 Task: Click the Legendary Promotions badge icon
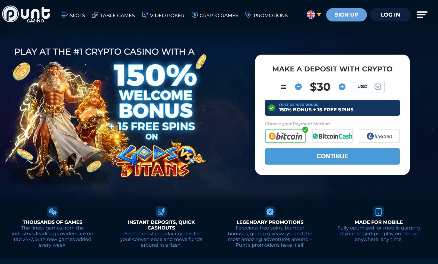270,212
